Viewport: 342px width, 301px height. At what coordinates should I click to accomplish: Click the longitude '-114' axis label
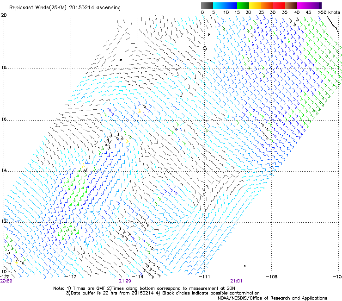[x=138, y=276]
